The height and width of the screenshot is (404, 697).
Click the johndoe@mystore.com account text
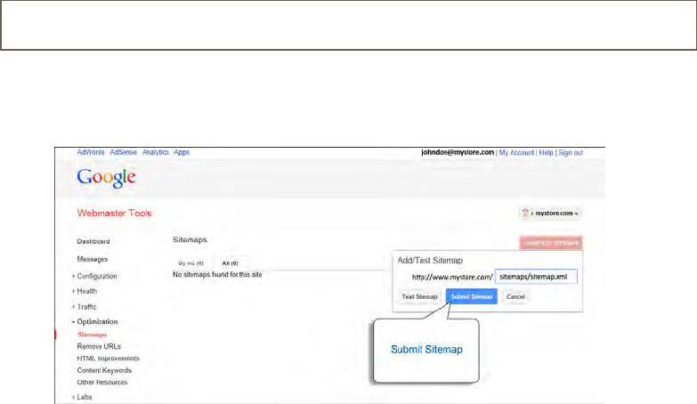[458, 152]
